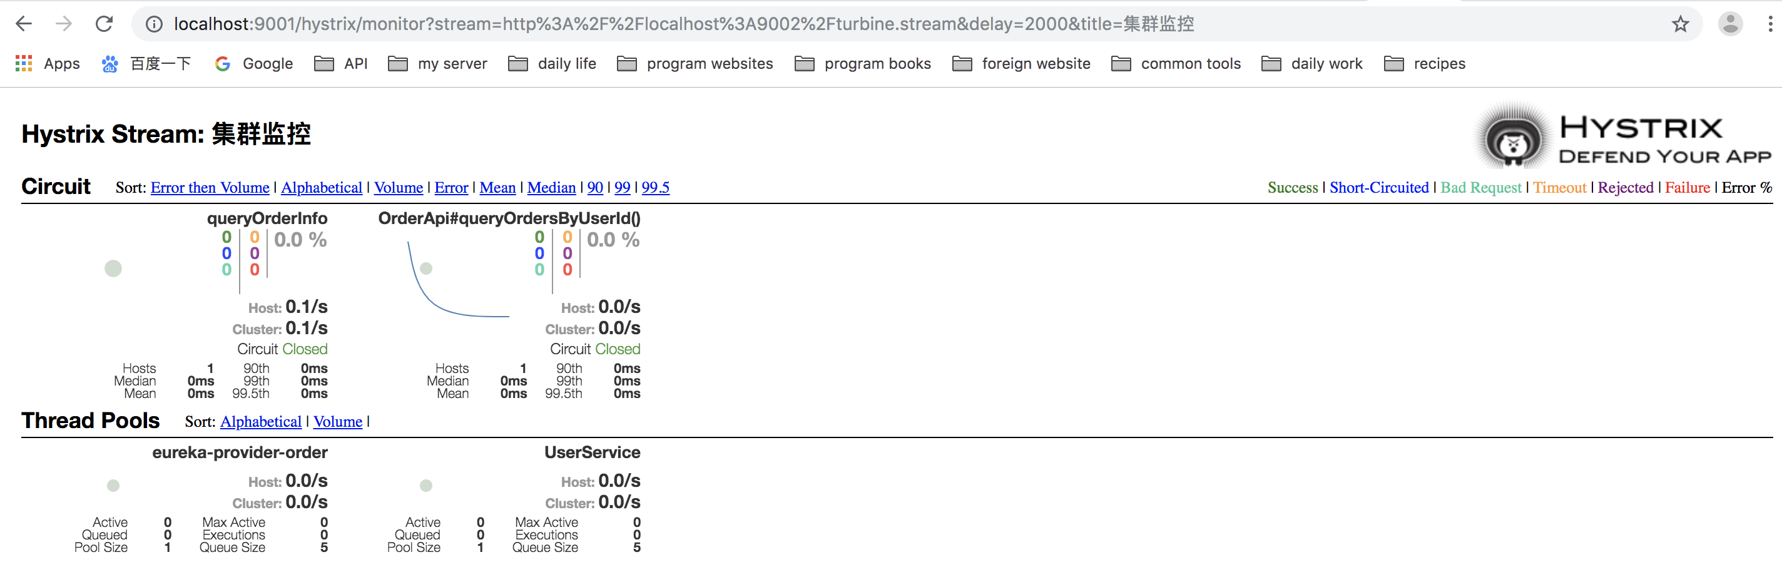Click the Bad Request legend label
This screenshot has width=1782, height=572.
point(1481,188)
